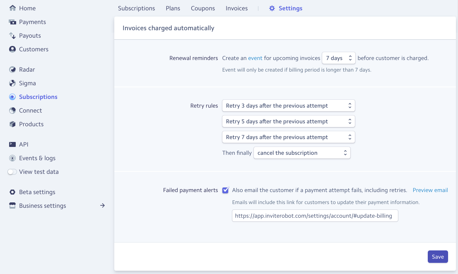458x274 pixels.
Task: Switch to the Plans tab
Action: [173, 8]
